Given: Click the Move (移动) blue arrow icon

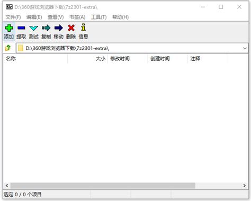Looking at the screenshot, I should 59,28.
